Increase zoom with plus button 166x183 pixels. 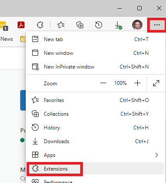pyautogui.click(x=137, y=83)
